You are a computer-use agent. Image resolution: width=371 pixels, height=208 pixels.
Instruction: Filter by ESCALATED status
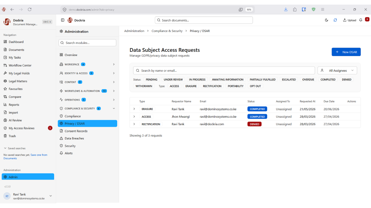coord(289,80)
